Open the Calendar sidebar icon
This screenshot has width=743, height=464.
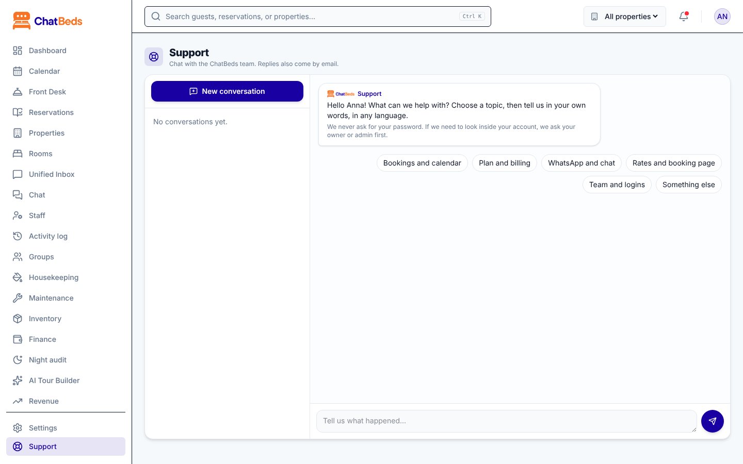click(18, 71)
